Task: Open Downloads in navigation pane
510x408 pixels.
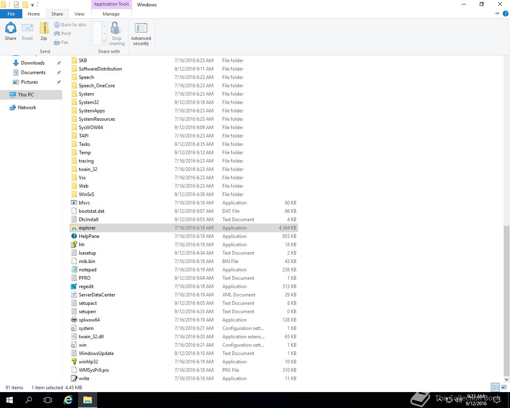Action: (x=33, y=63)
